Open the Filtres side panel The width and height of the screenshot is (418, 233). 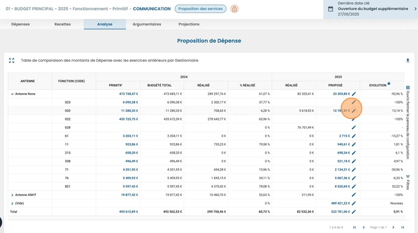(408, 183)
